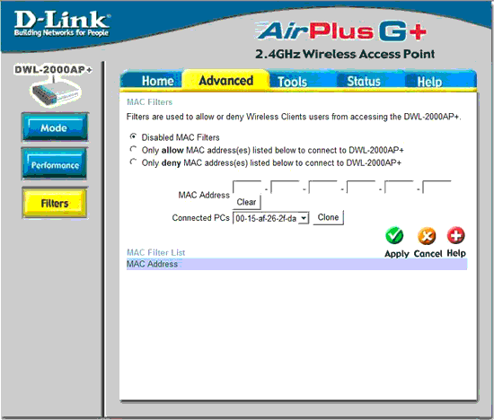Select the Filters sidebar button
The height and width of the screenshot is (420, 494).
pos(55,203)
